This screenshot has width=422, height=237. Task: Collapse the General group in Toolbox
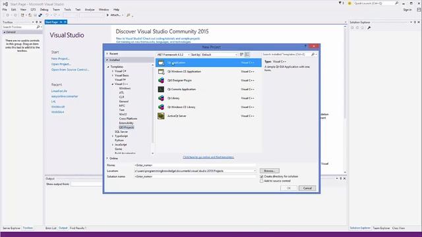tap(5, 32)
